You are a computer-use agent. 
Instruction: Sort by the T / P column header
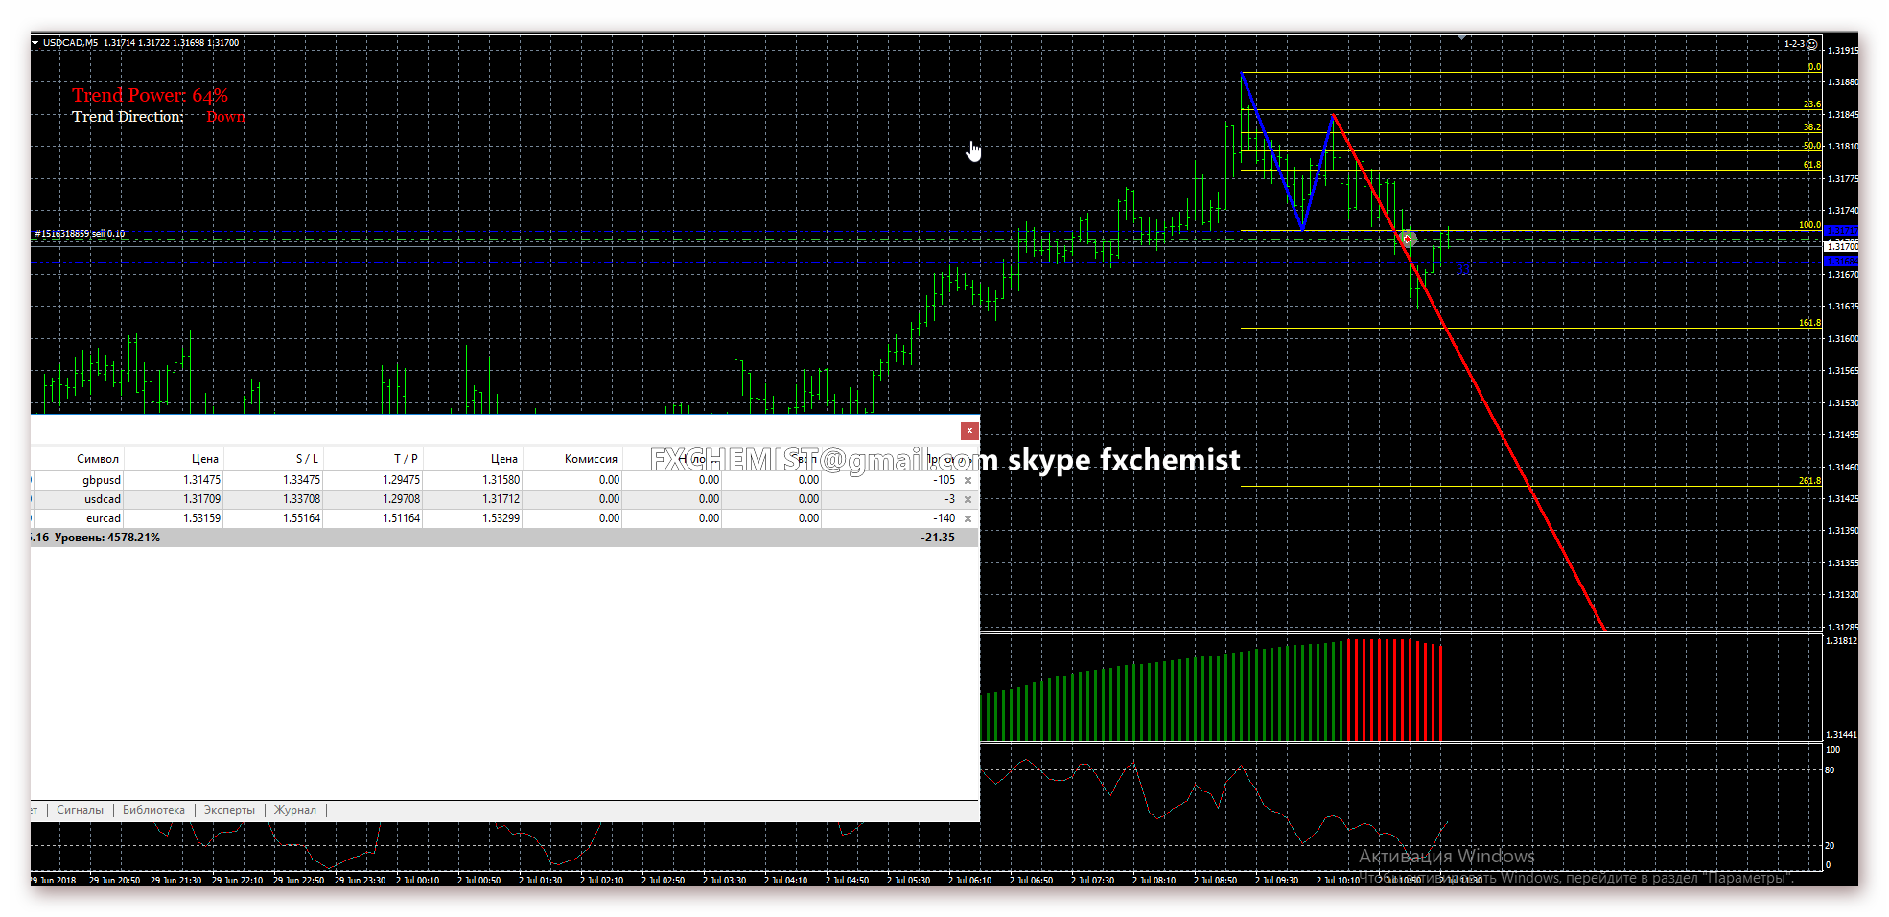406,459
